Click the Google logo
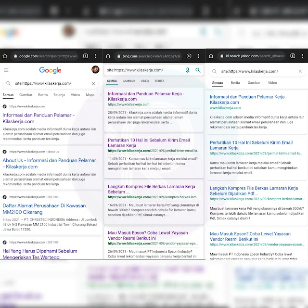308x308 pixels. click(x=50, y=70)
